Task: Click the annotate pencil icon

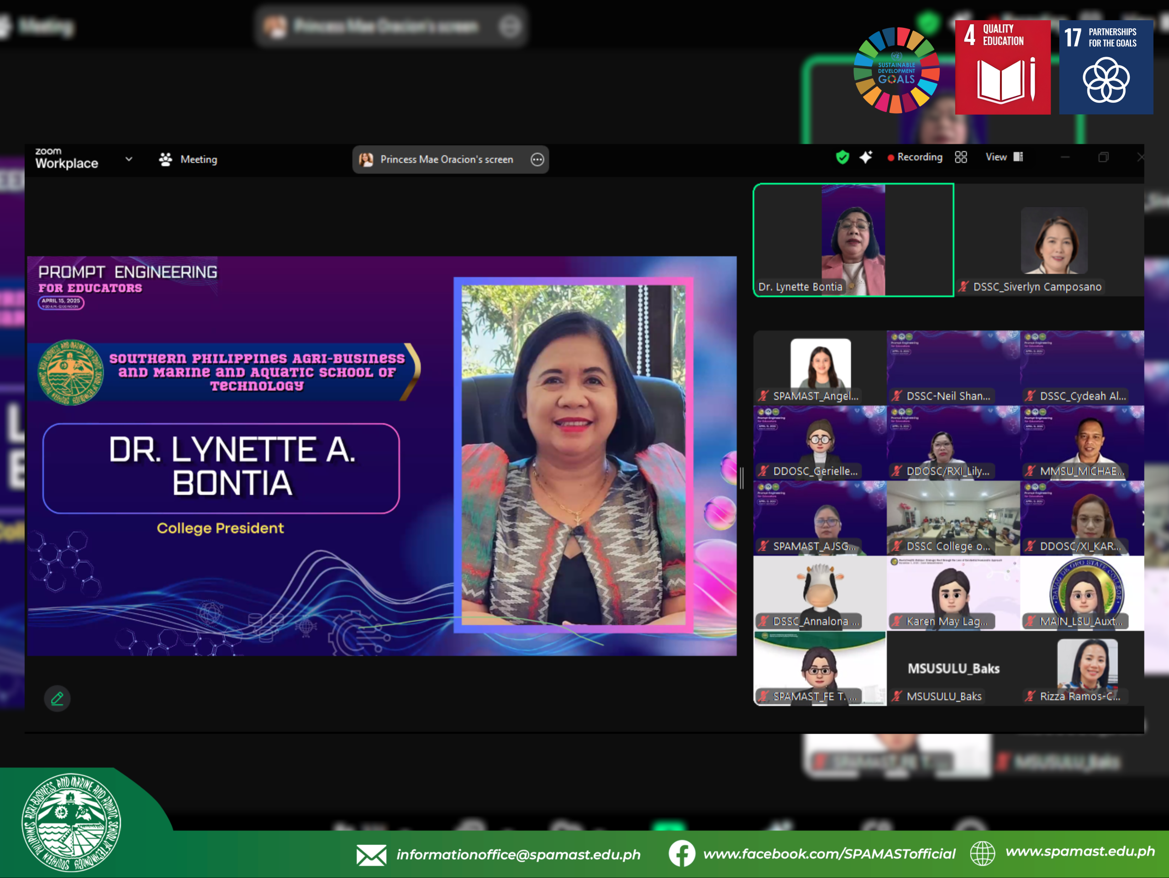Action: (57, 698)
